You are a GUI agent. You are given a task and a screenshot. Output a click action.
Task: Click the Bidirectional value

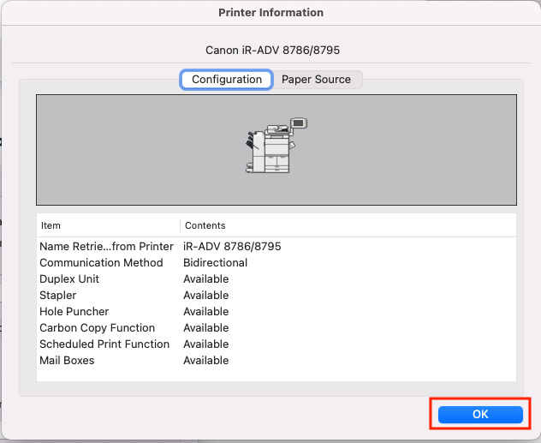(216, 263)
